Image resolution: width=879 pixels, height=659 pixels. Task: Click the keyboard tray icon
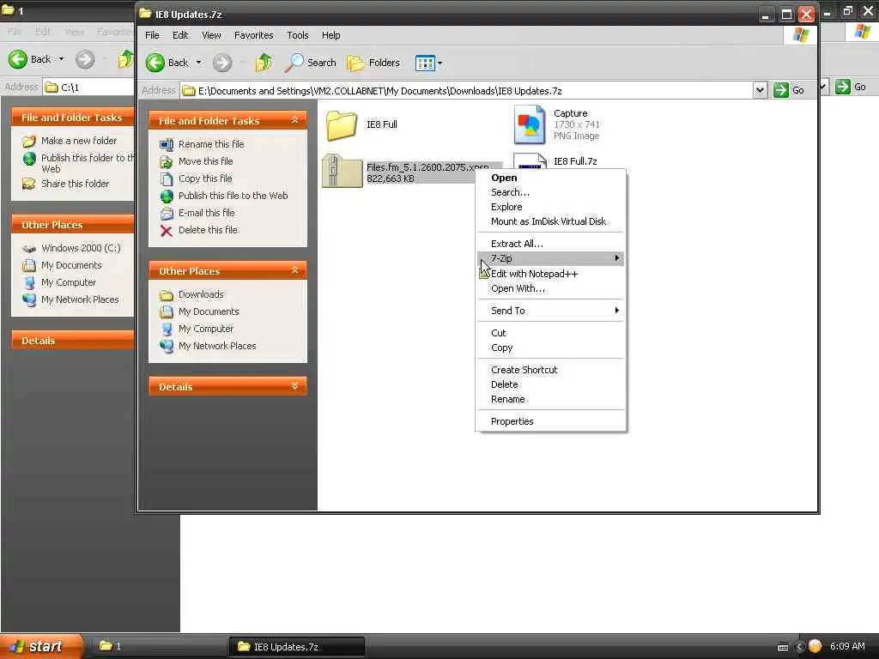tap(783, 647)
